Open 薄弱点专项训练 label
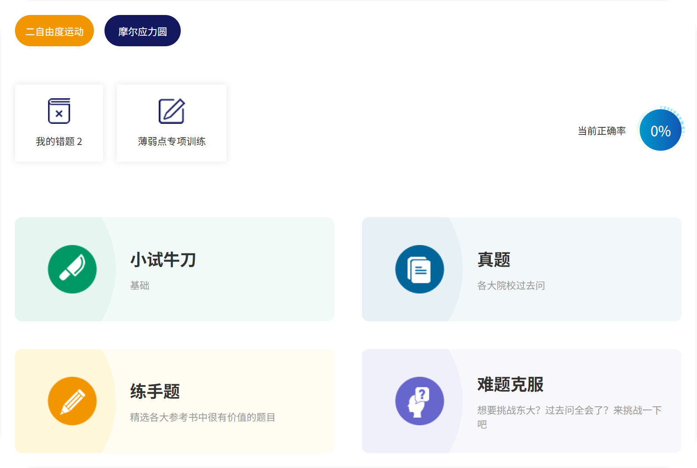 point(171,141)
